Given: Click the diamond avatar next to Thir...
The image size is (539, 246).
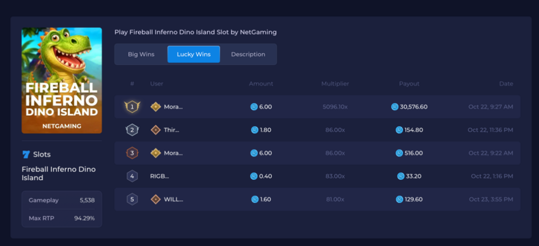Looking at the screenshot, I should (x=156, y=130).
